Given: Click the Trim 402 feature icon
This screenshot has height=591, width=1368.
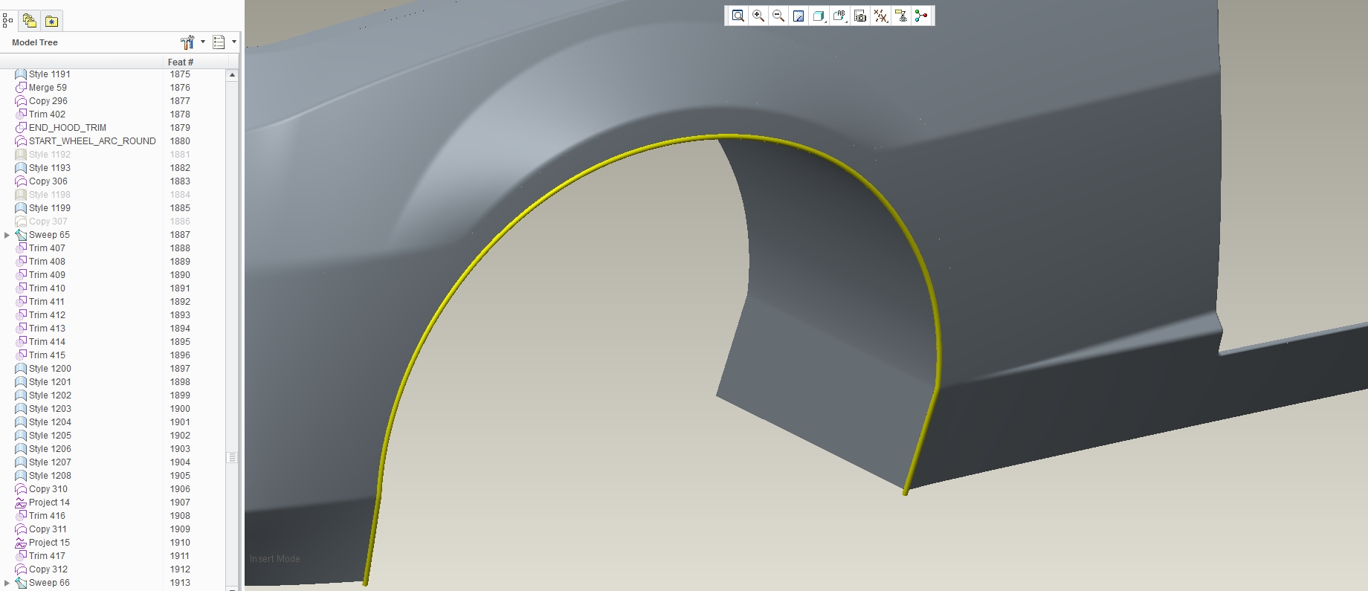Looking at the screenshot, I should (21, 114).
